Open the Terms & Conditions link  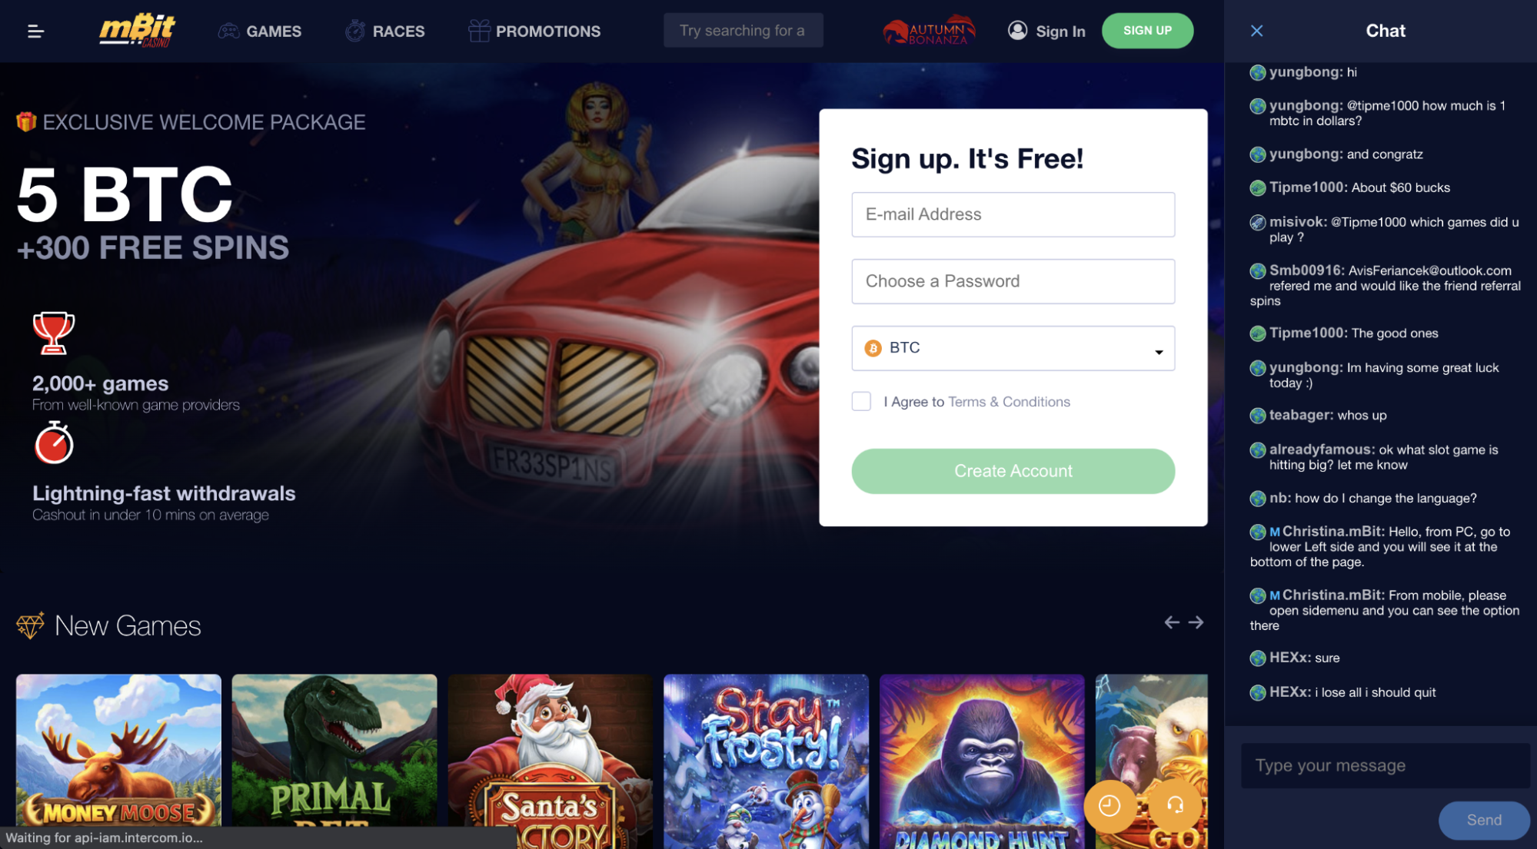(1009, 402)
